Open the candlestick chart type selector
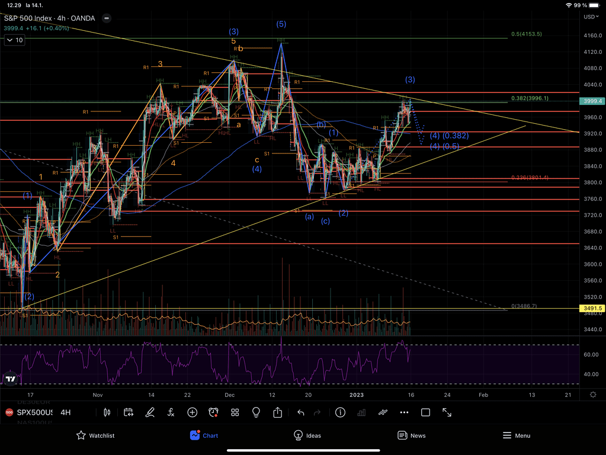This screenshot has height=455, width=606. tap(107, 412)
